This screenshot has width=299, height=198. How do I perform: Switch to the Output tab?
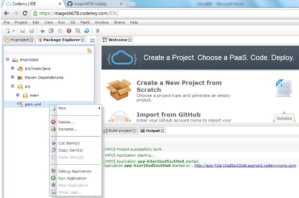click(152, 131)
